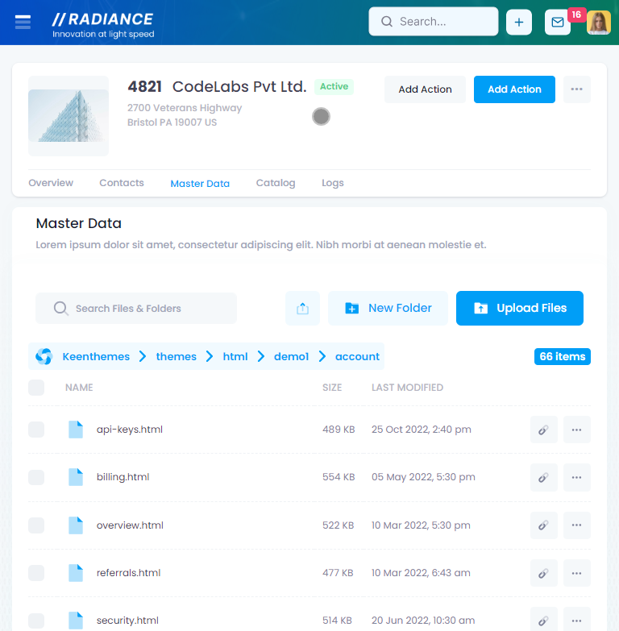Click the Search Files & Folders field
The height and width of the screenshot is (631, 619).
pyautogui.click(x=136, y=309)
